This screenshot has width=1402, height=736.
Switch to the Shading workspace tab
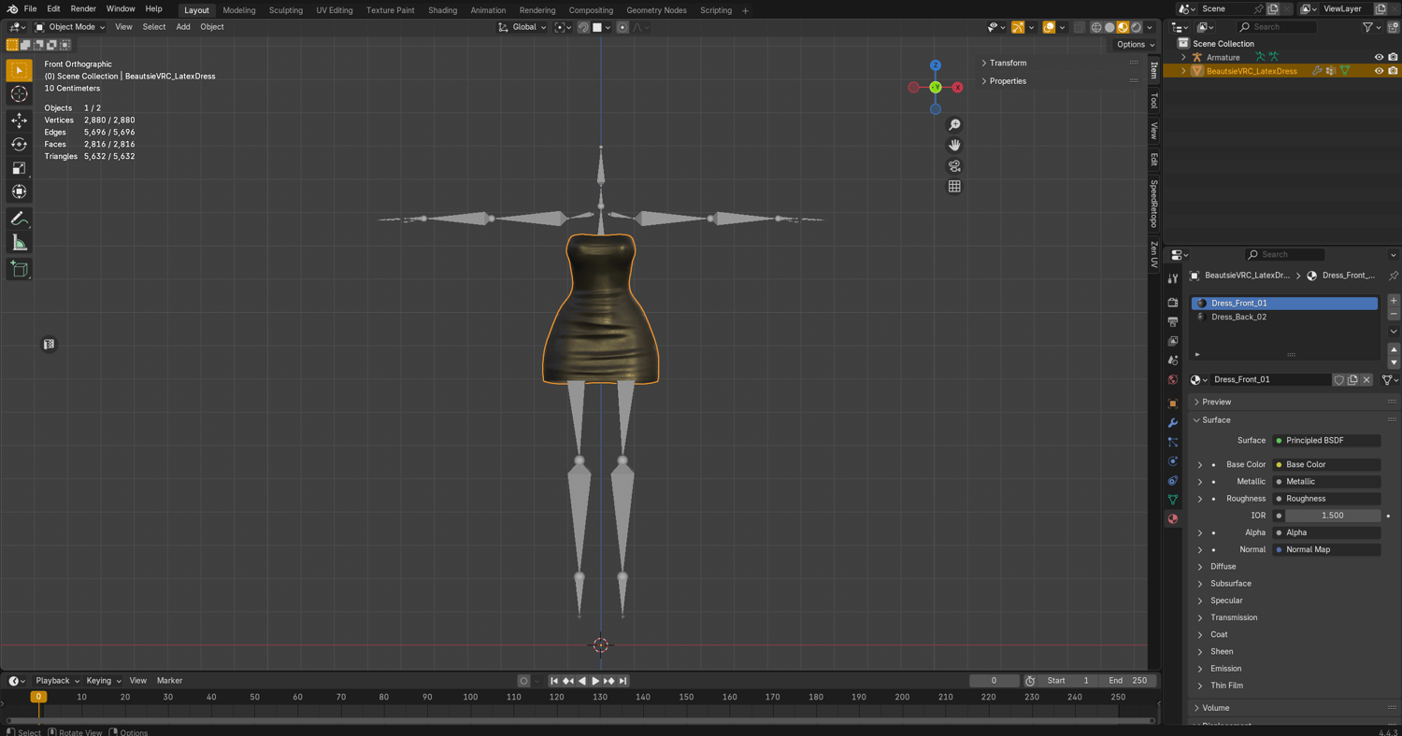(x=442, y=10)
